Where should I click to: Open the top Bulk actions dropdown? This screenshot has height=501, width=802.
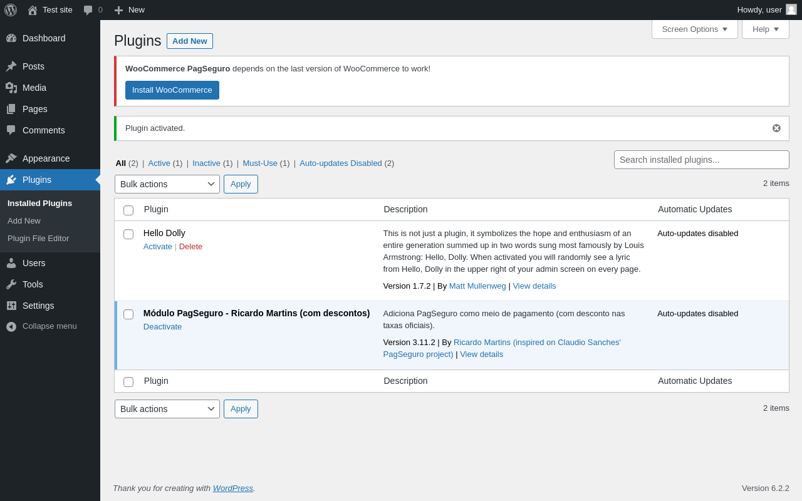point(167,184)
